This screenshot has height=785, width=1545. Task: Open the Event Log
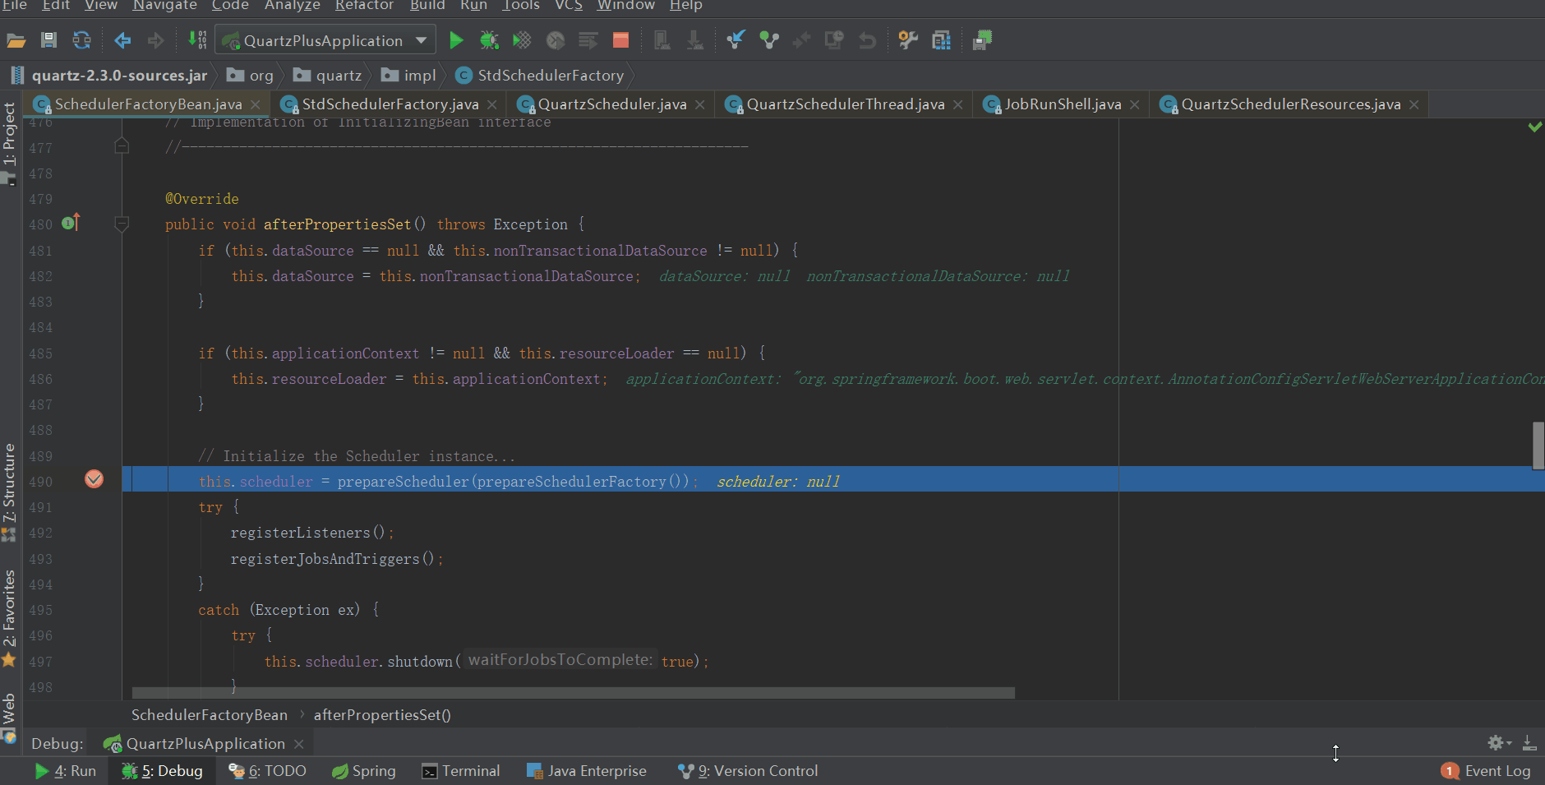[1487, 771]
